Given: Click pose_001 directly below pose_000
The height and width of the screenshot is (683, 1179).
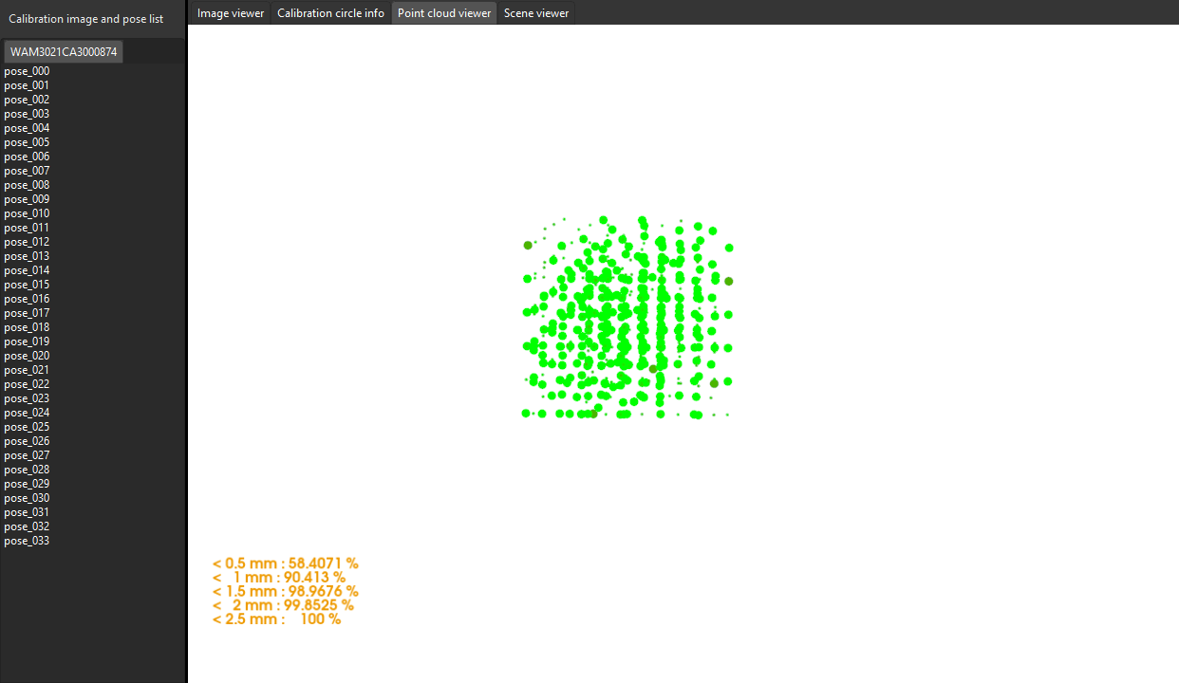Looking at the screenshot, I should [27, 84].
